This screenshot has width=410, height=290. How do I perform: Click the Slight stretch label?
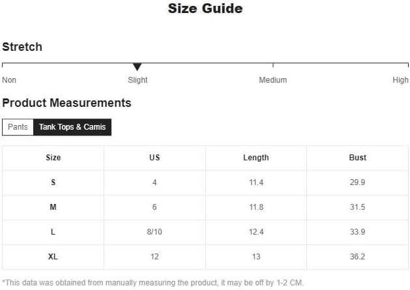pos(138,80)
